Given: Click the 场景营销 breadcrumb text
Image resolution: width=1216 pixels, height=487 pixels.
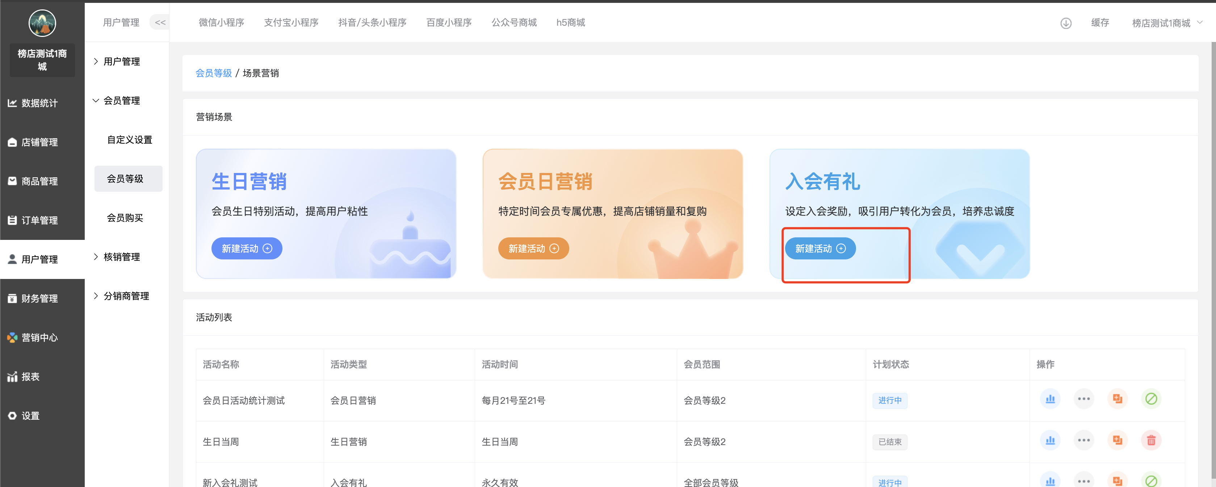Looking at the screenshot, I should coord(261,73).
